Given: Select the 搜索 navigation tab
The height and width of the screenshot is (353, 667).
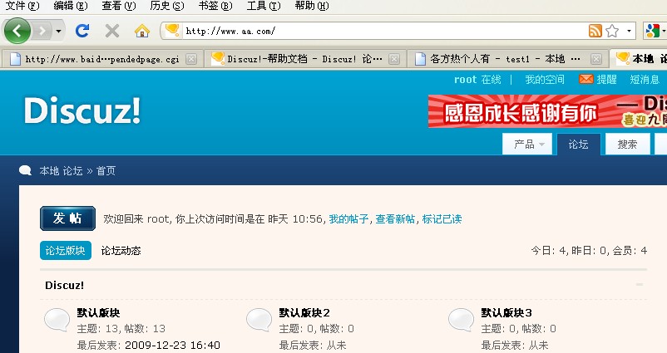Looking at the screenshot, I should [x=627, y=145].
